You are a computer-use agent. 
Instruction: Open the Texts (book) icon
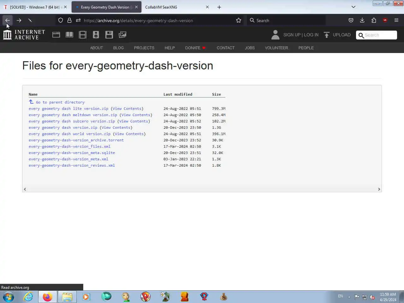[x=69, y=35]
